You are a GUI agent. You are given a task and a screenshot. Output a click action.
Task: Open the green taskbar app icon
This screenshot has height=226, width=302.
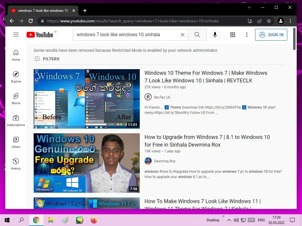[79, 220]
